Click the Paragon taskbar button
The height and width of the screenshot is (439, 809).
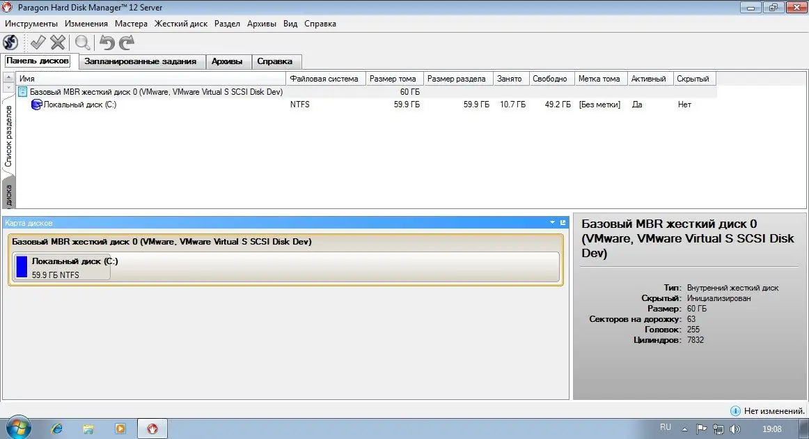pos(152,429)
